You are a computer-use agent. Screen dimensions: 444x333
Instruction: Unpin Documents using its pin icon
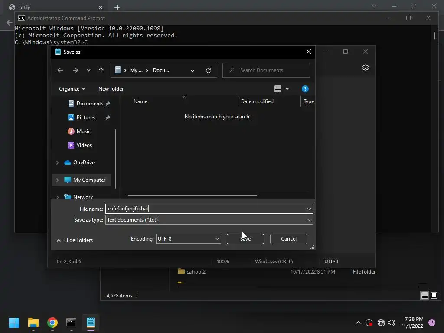(108, 104)
